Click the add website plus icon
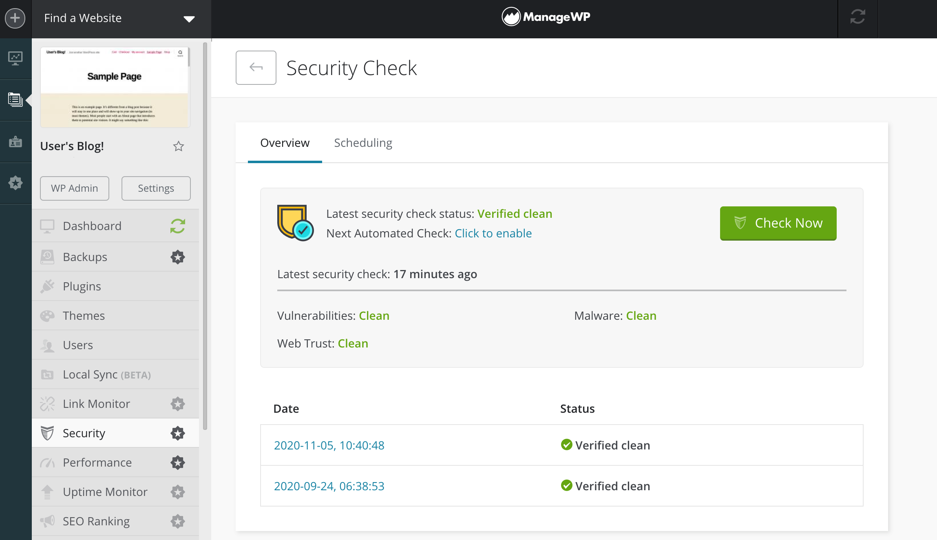The height and width of the screenshot is (540, 937). pyautogui.click(x=15, y=18)
